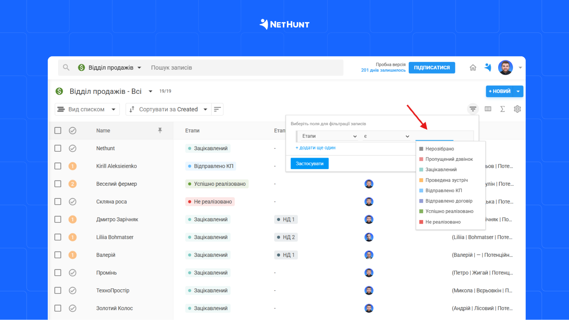
Task: Select Відправлено договір stage option
Action: click(x=451, y=201)
